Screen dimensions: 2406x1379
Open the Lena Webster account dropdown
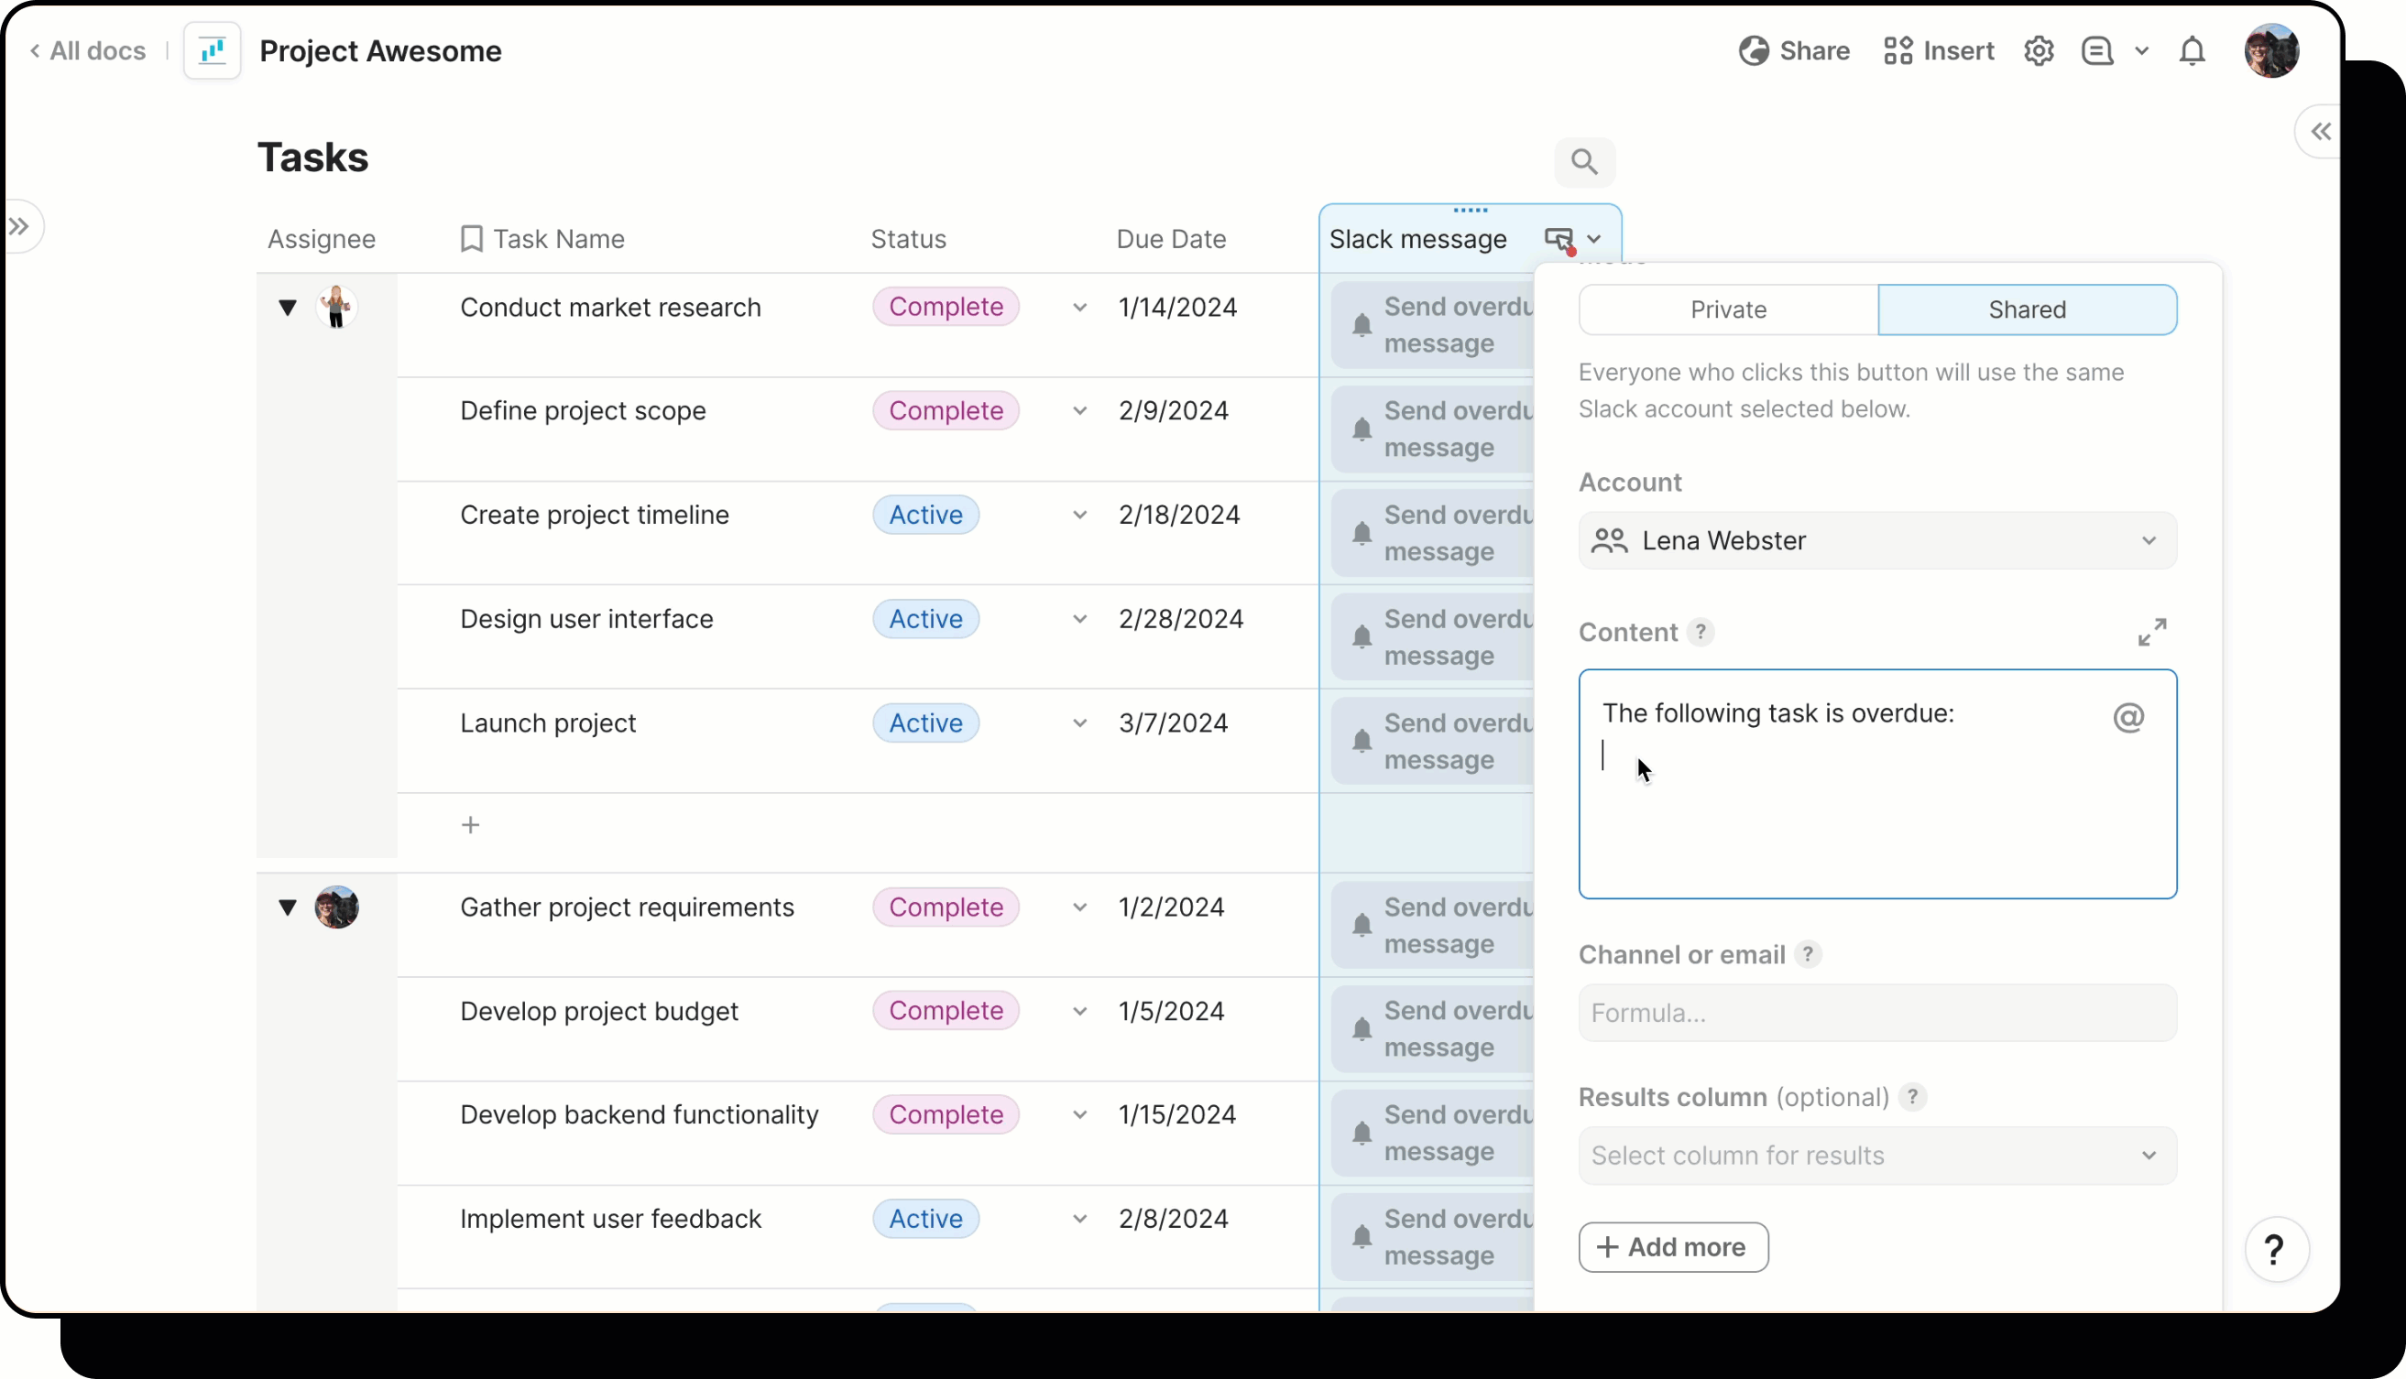pyautogui.click(x=1876, y=541)
